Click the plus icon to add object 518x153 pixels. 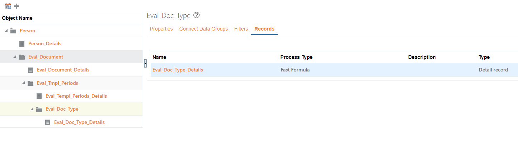17,6
